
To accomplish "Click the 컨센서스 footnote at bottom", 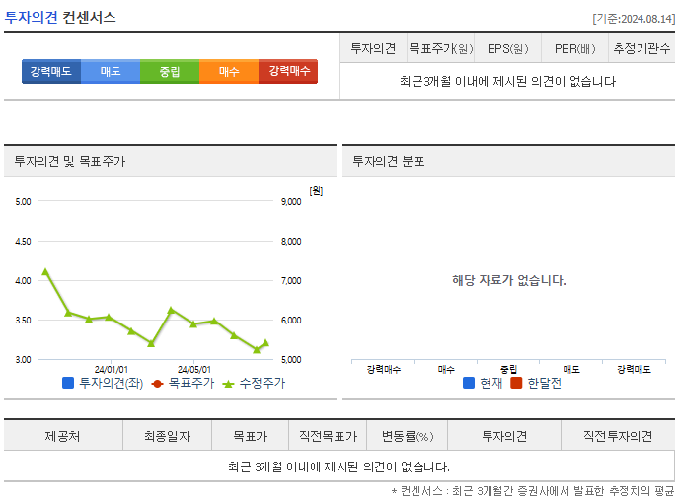I will [533, 491].
